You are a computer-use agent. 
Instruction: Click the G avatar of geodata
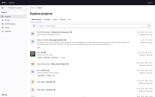33,82
